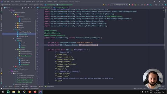
Task: Click SecurityConfig in breadcrumb bar
Action: [x=51, y=5]
